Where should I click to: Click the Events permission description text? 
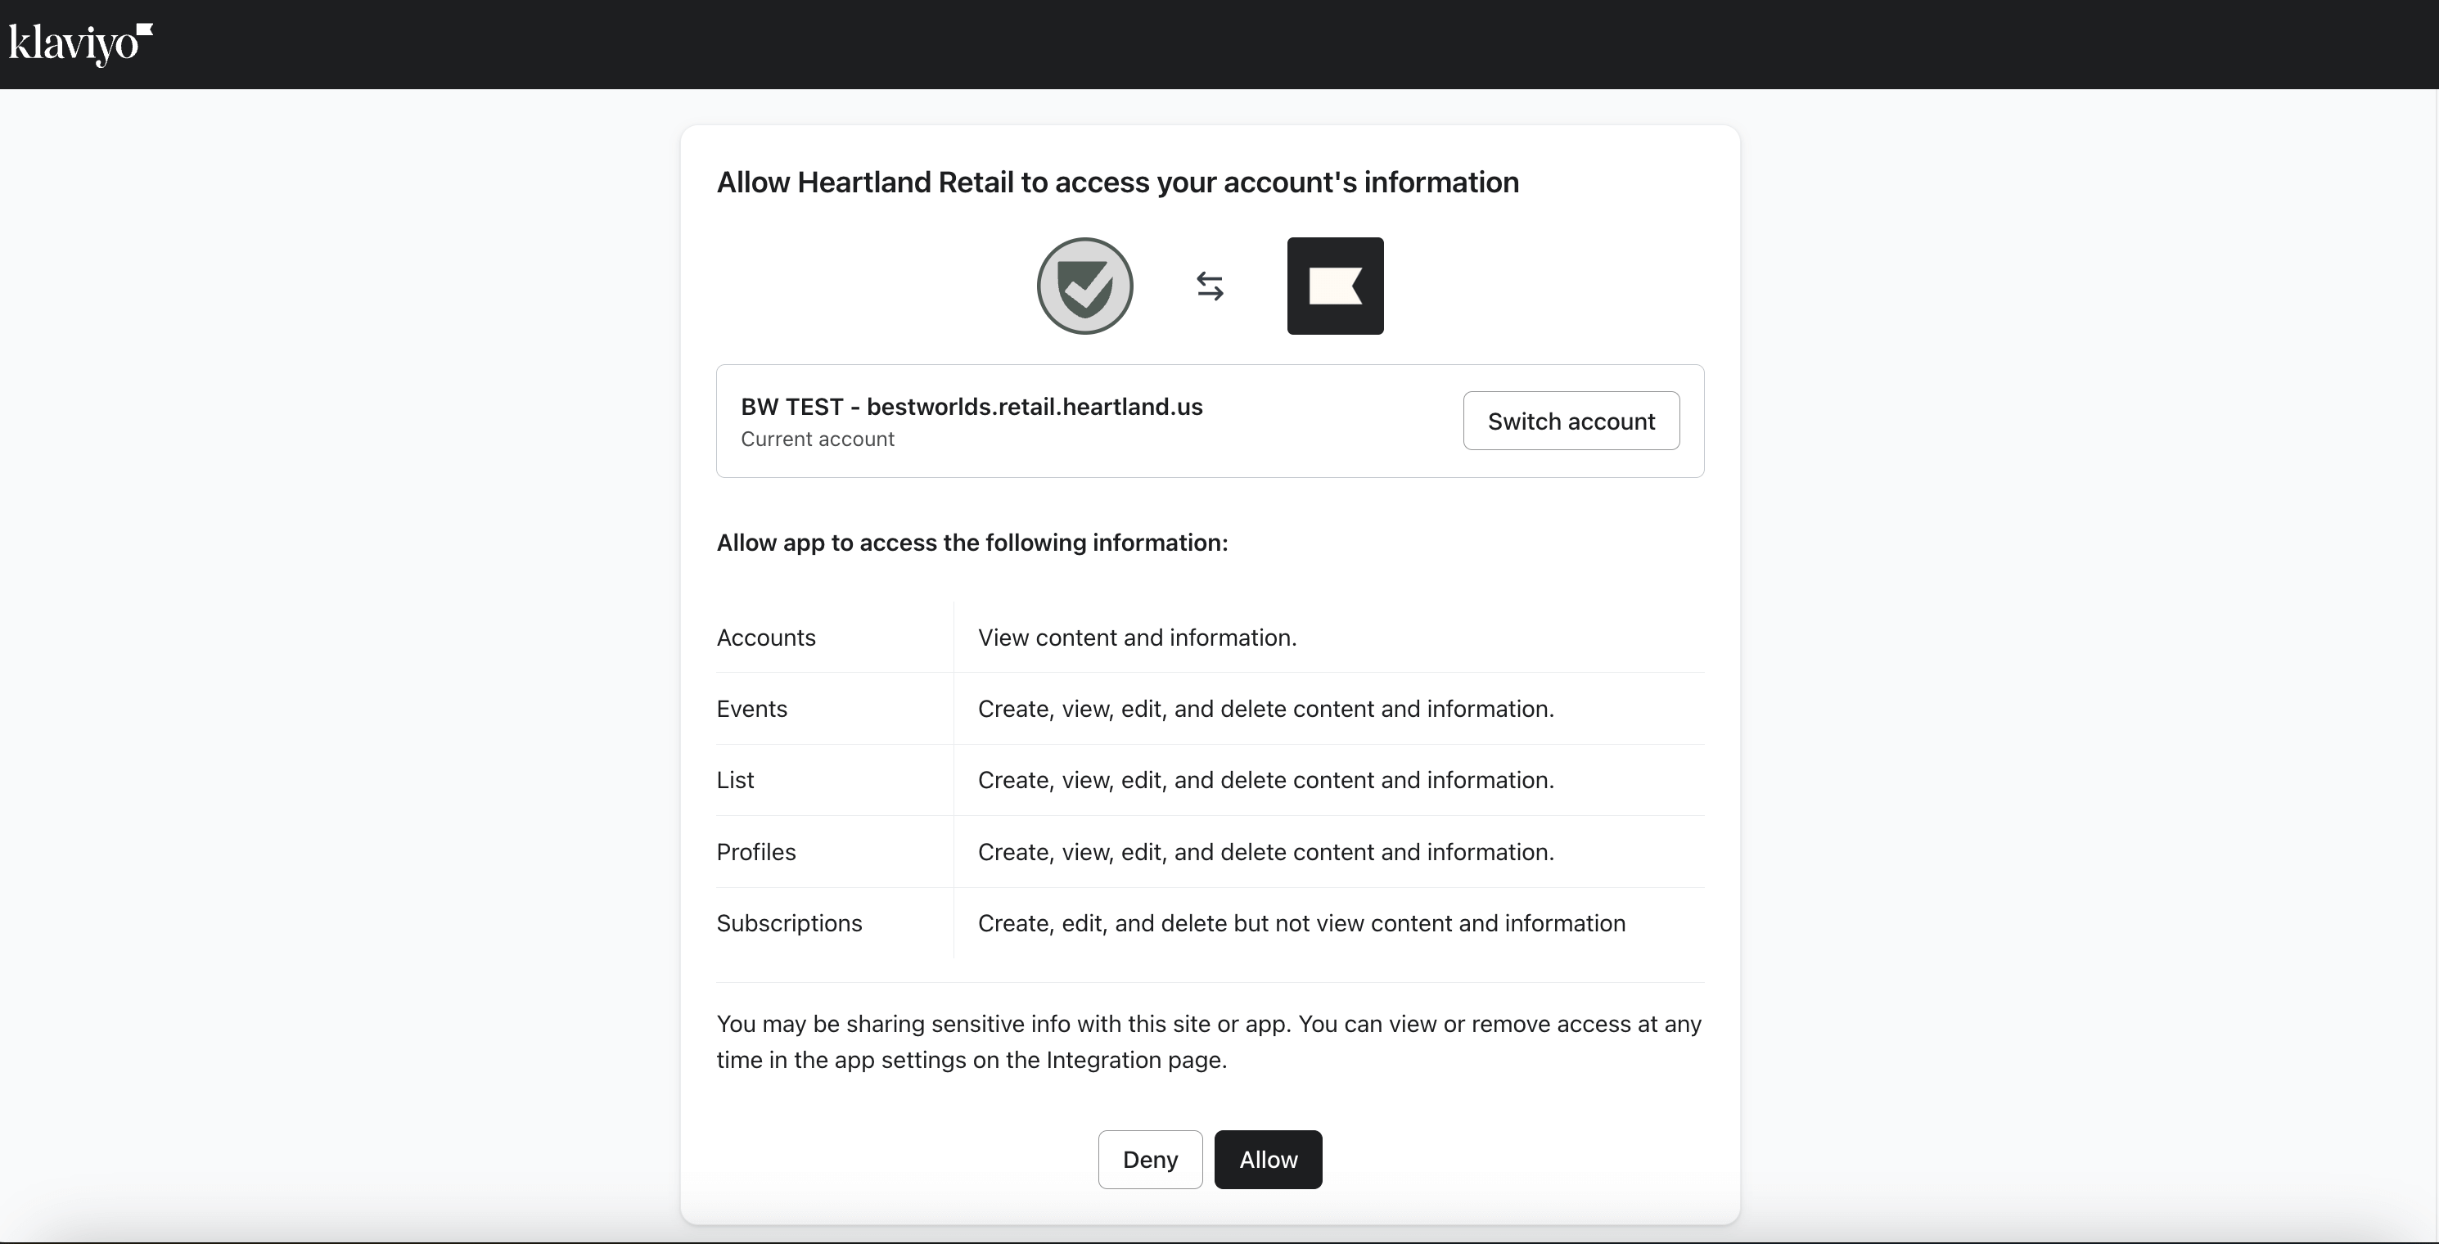[x=1266, y=709]
